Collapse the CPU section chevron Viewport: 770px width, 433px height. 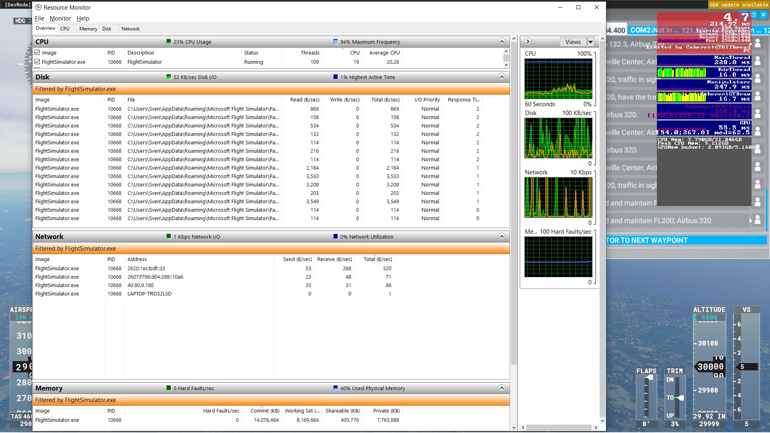tap(501, 42)
